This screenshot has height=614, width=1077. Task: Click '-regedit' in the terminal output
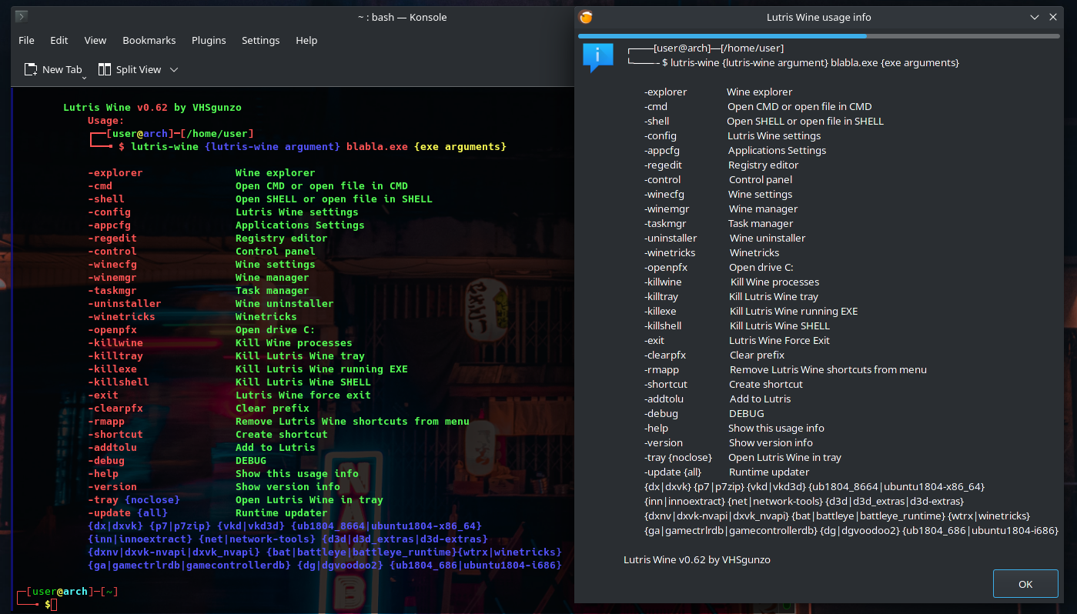(x=112, y=238)
